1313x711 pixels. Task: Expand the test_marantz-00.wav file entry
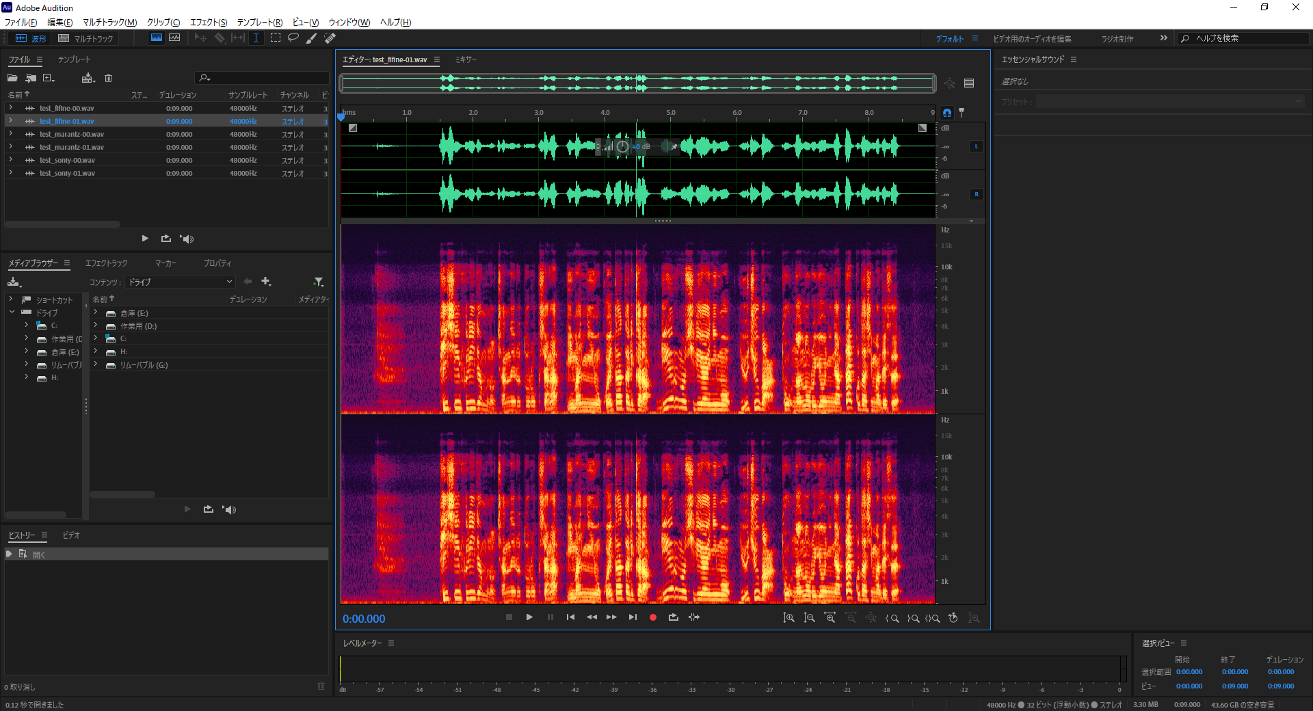tap(11, 134)
